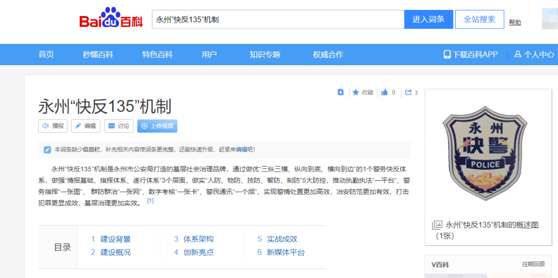
Task: Click the 编辑 pencil button
Action: pyautogui.click(x=85, y=126)
